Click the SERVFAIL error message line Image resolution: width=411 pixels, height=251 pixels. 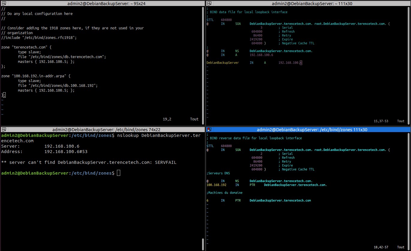tap(89, 162)
